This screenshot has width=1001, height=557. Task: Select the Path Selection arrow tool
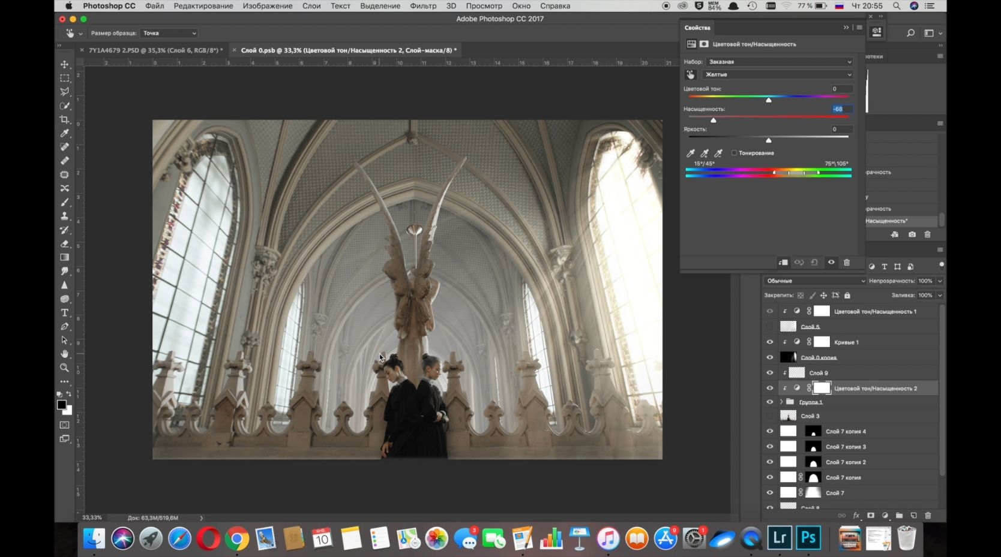64,340
